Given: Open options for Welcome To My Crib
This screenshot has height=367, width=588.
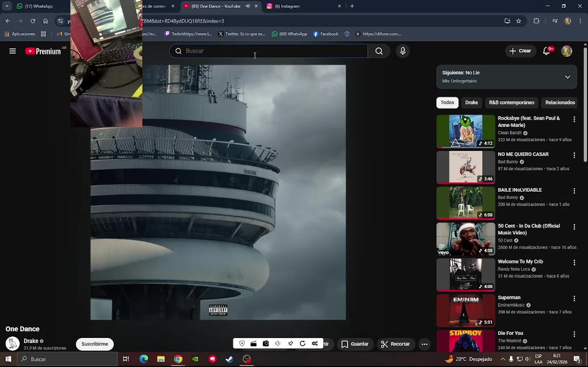Looking at the screenshot, I should point(574,263).
